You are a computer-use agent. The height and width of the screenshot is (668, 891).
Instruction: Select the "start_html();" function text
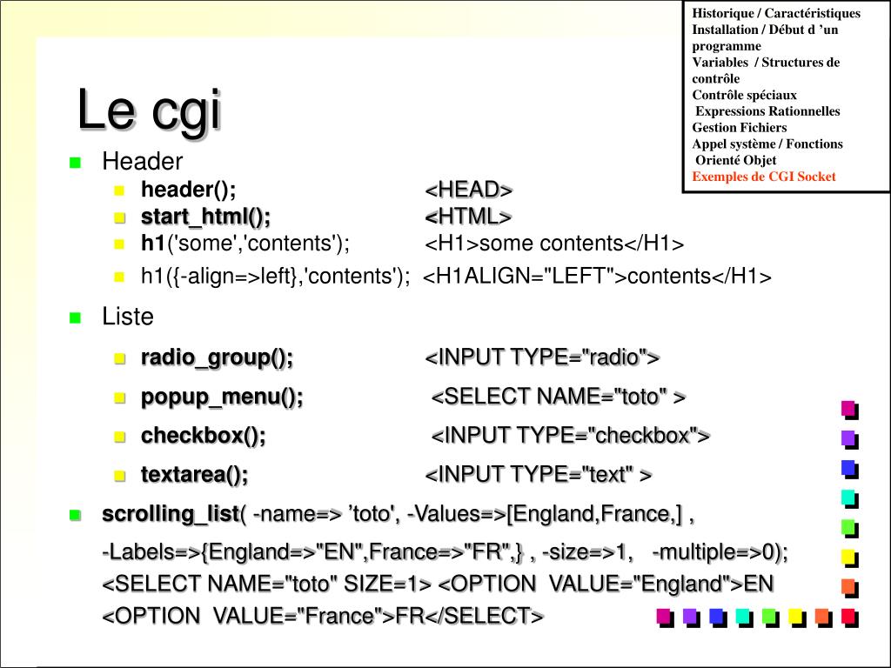point(205,217)
